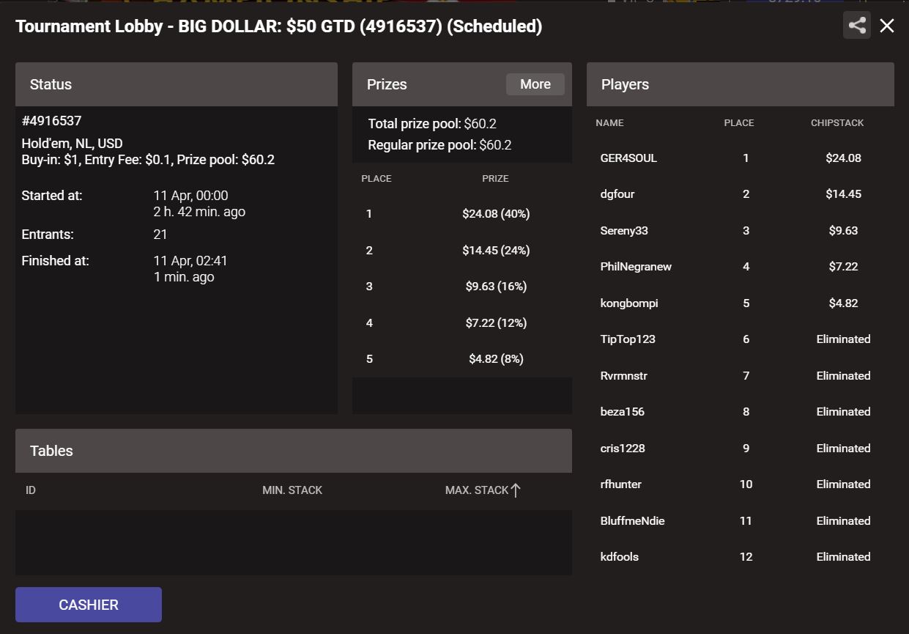
Task: Select eliminated player TipTop123
Action: (741, 339)
